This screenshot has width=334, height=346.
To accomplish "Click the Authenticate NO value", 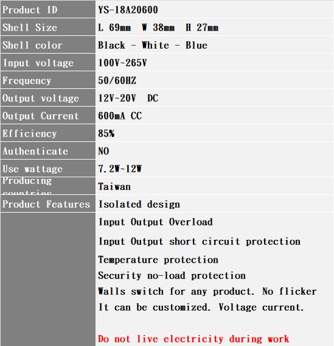I will (103, 151).
